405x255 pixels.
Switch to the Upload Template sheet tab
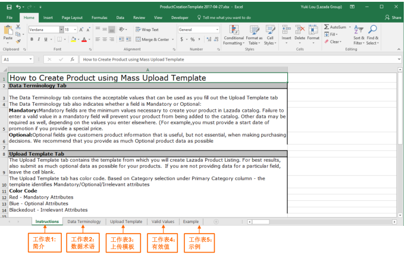point(125,221)
